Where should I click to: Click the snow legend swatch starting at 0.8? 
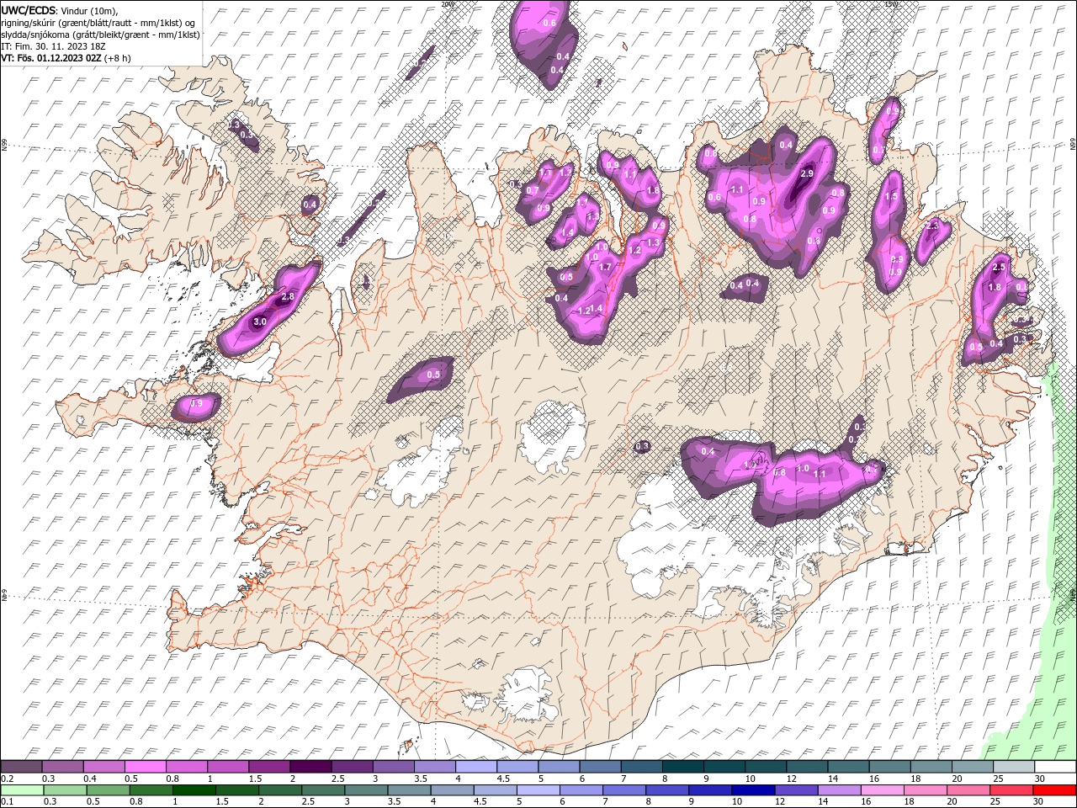(x=188, y=767)
